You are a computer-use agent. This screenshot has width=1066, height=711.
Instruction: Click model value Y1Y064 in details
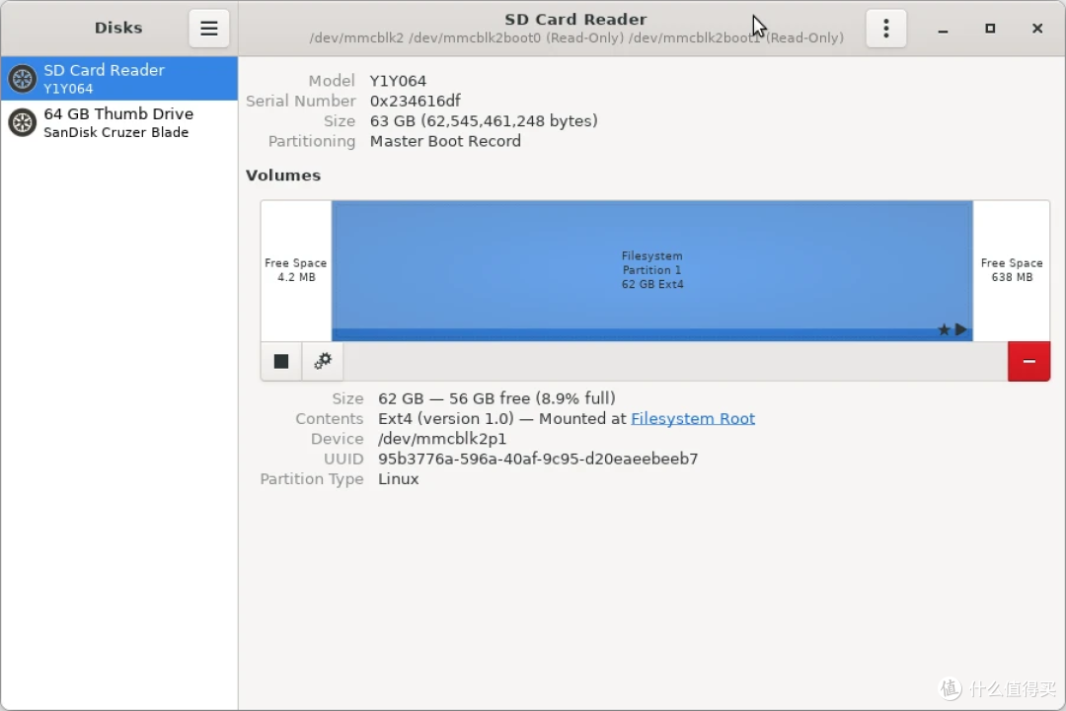pyautogui.click(x=398, y=81)
